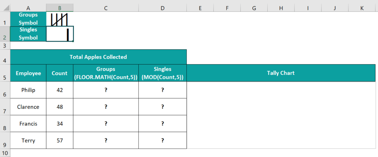Click the Tally Chart header cell
This screenshot has width=378, height=157.
click(x=281, y=73)
